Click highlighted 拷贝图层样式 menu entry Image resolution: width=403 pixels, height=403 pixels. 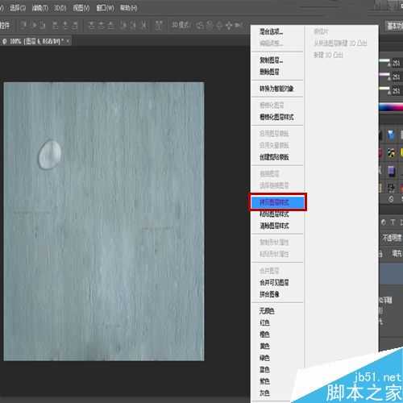[x=277, y=202]
